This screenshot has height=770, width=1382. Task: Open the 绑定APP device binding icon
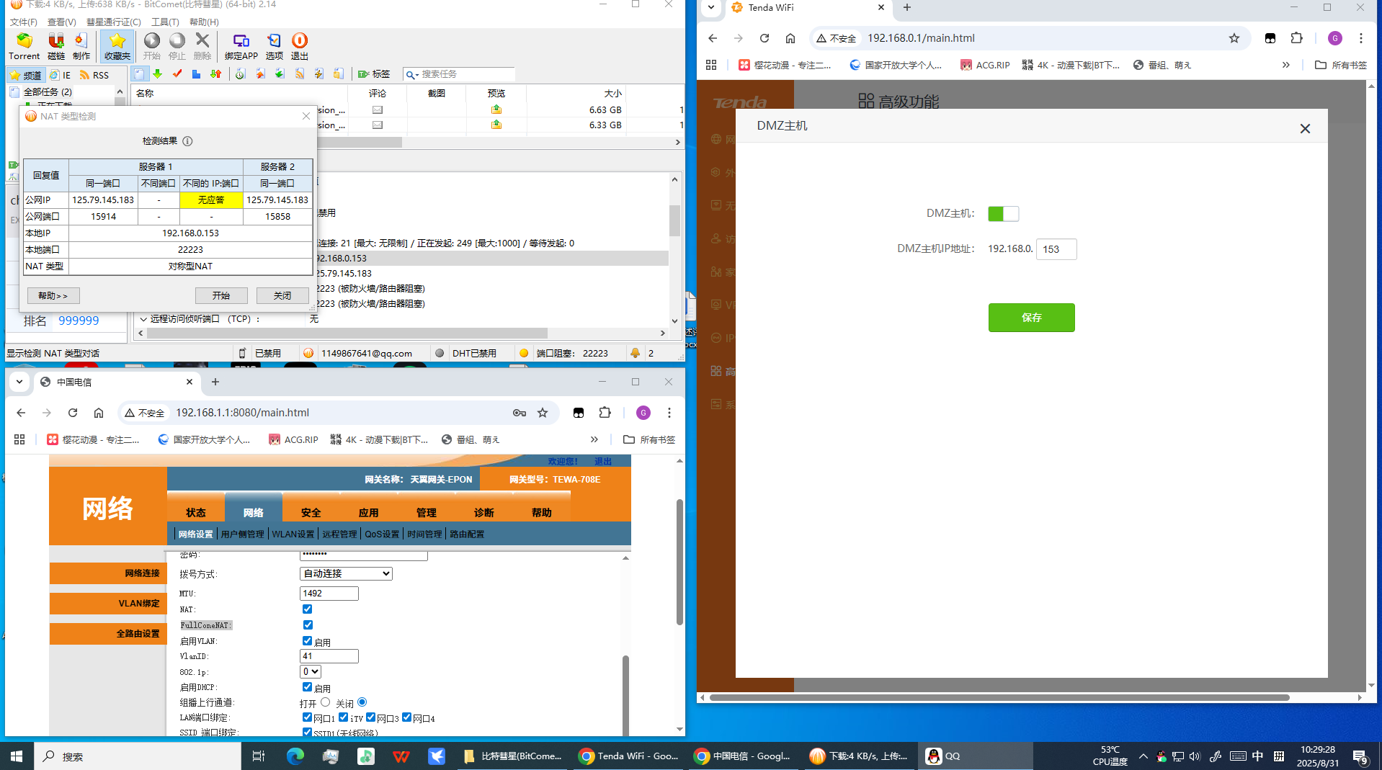241,45
